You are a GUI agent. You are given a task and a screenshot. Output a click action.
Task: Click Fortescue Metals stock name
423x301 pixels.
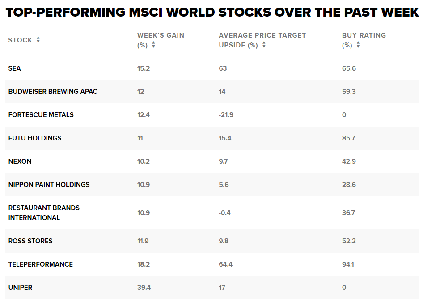(41, 115)
